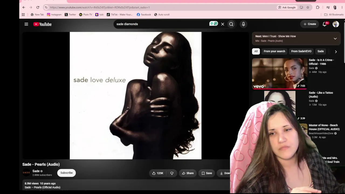345x194 pixels.
Task: Open the install app icon in address bar
Action: (x=301, y=8)
